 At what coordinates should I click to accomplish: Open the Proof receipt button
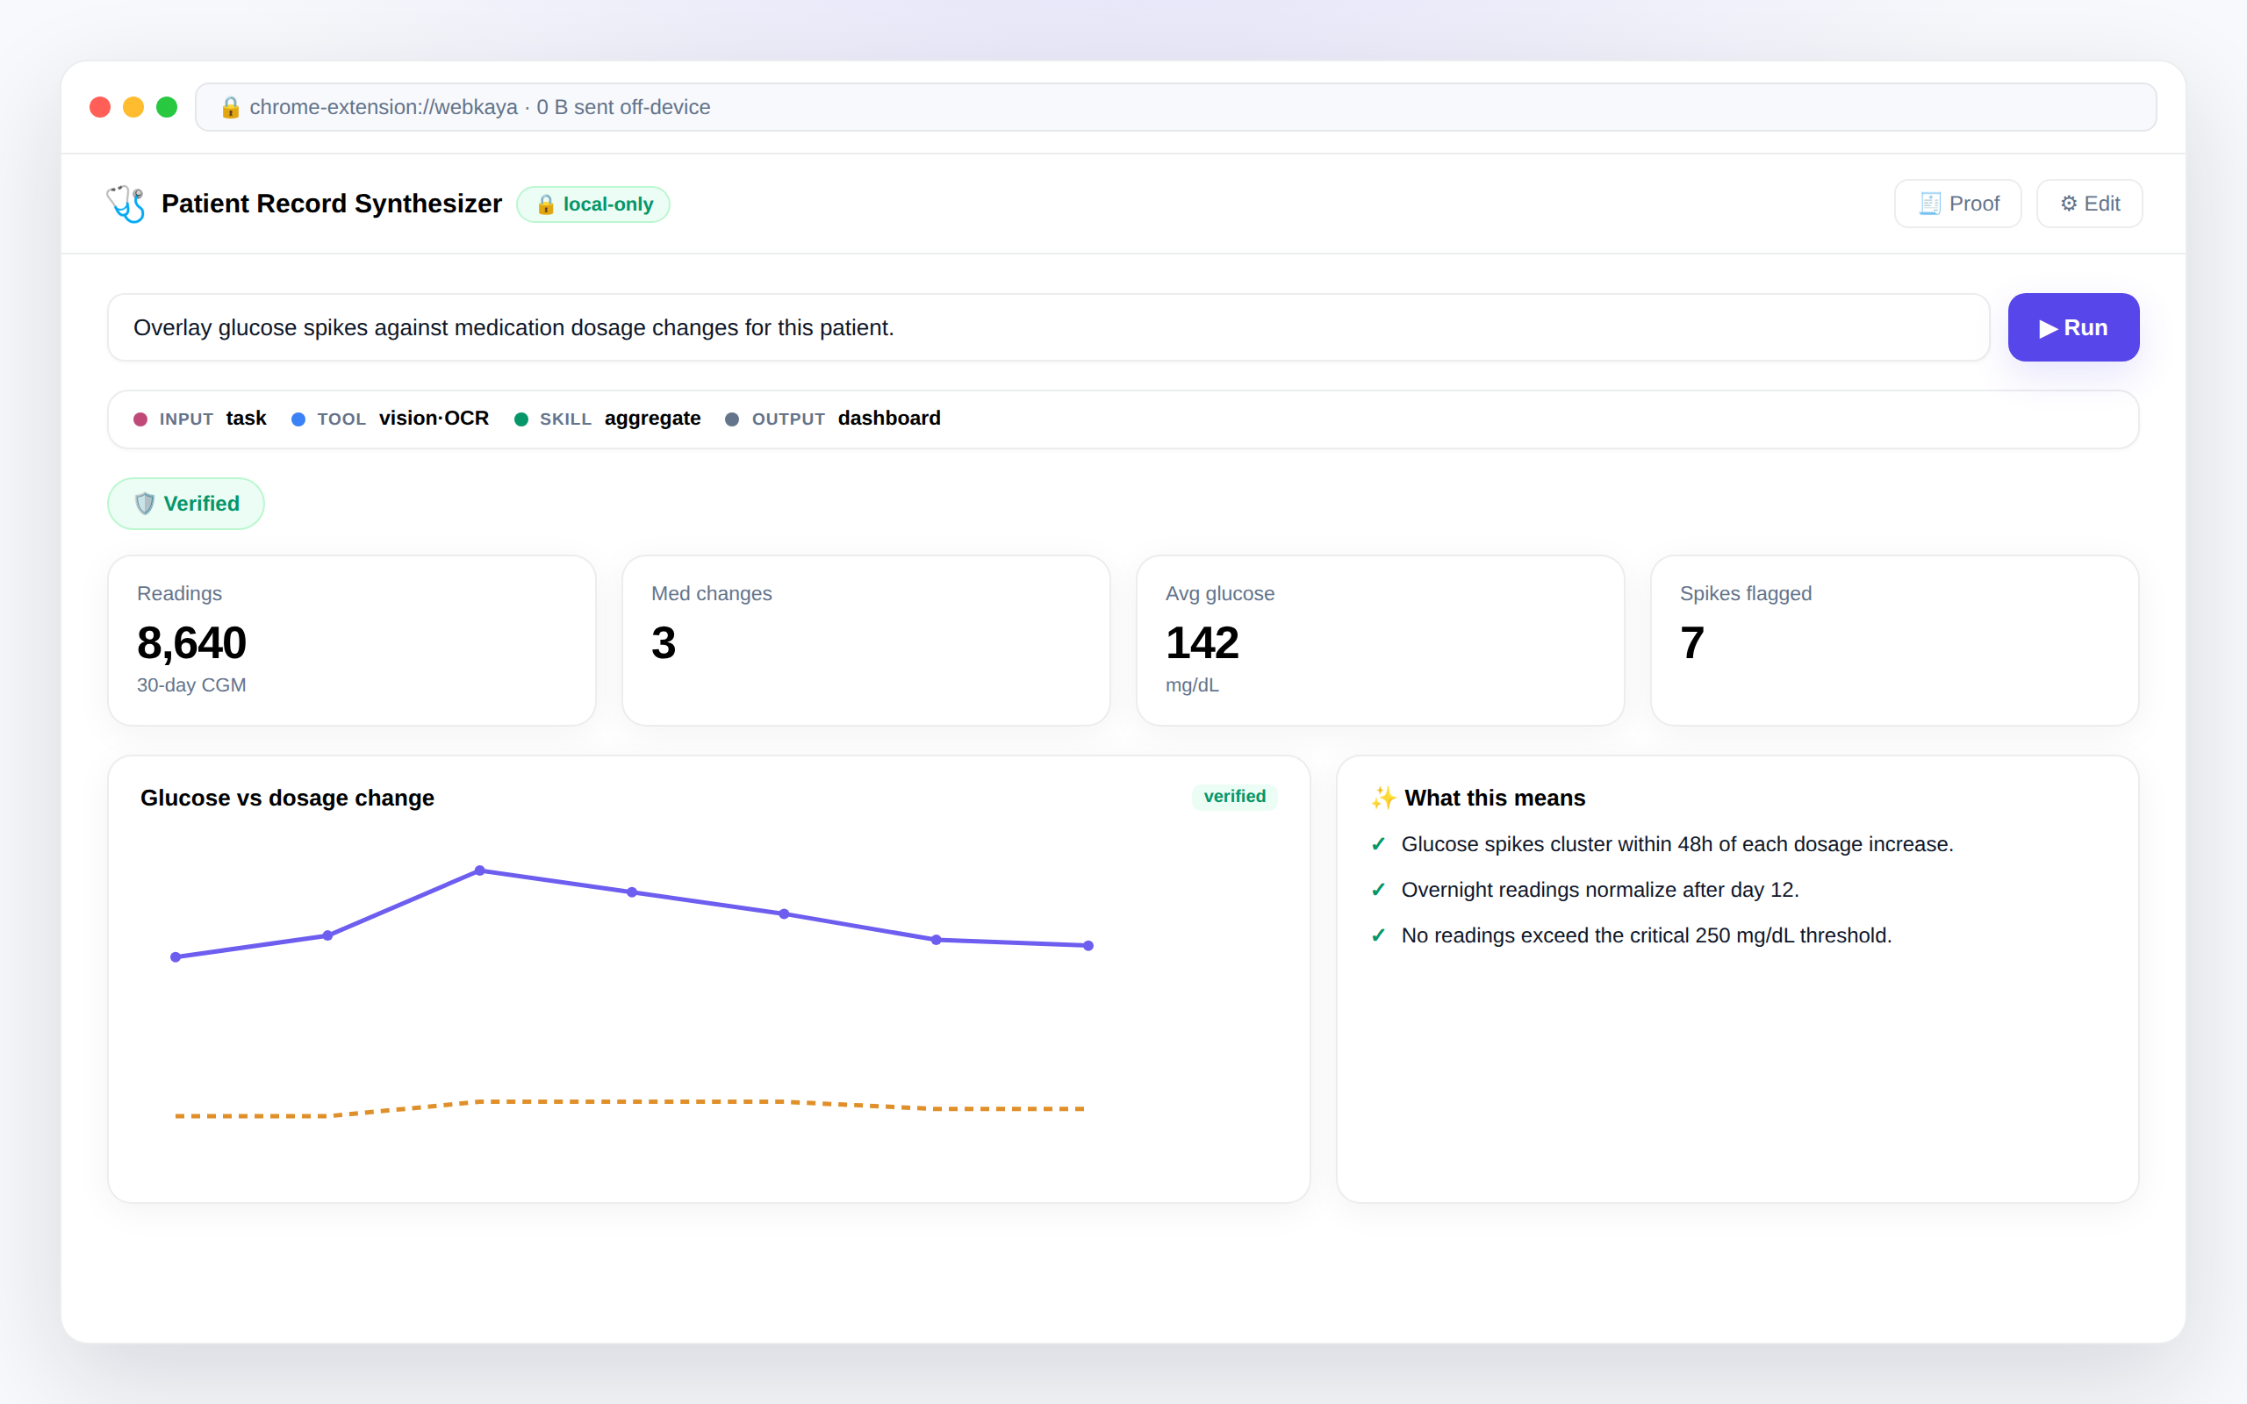[x=1957, y=204]
